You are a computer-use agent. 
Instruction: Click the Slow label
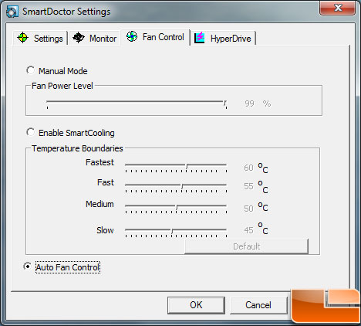(105, 230)
